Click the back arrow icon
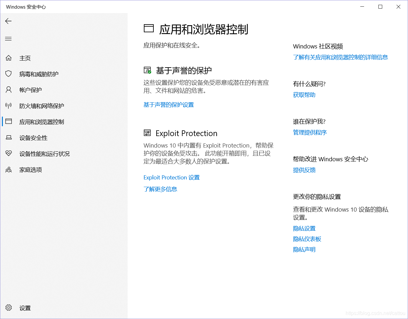 pos(8,21)
